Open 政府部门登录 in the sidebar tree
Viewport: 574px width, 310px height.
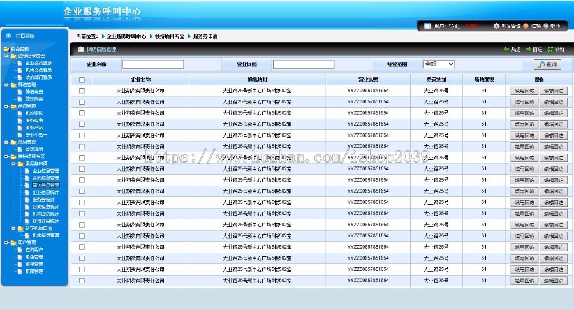pos(38,78)
